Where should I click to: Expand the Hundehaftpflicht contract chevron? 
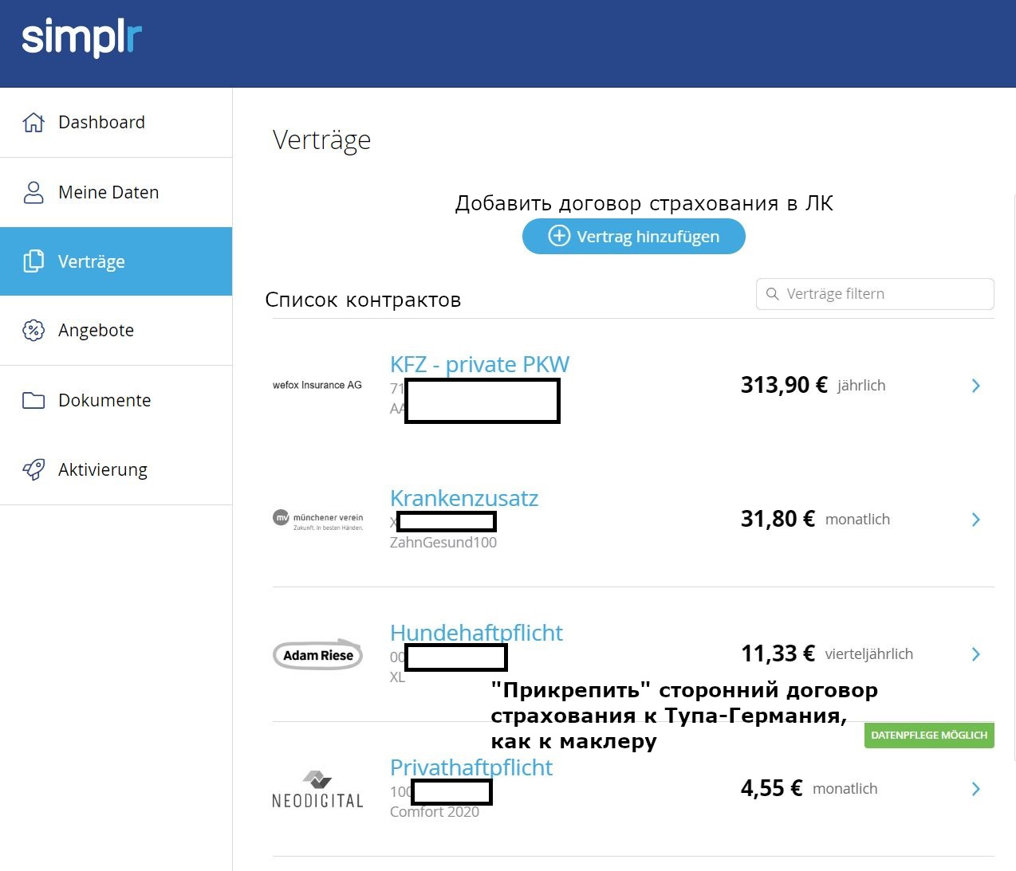975,654
